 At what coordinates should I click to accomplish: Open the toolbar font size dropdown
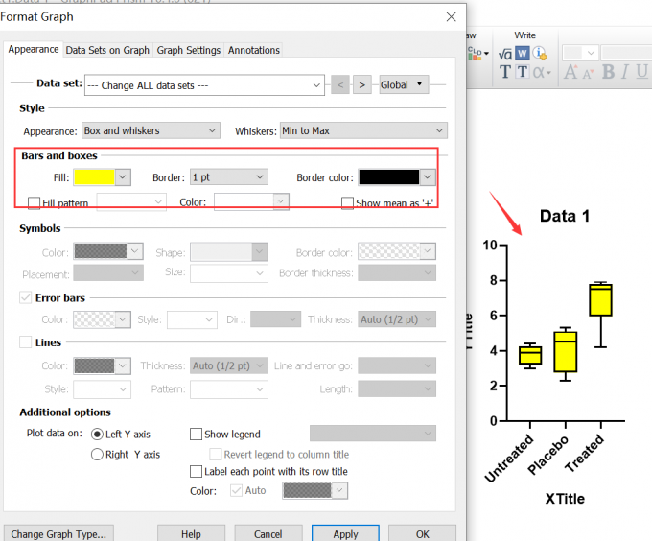[580, 53]
